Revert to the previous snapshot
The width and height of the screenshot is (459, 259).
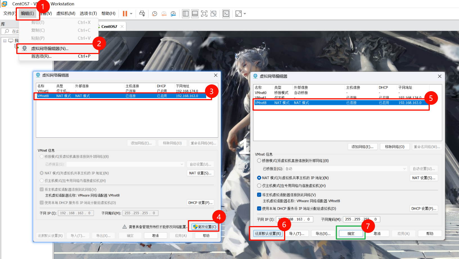pos(164,14)
